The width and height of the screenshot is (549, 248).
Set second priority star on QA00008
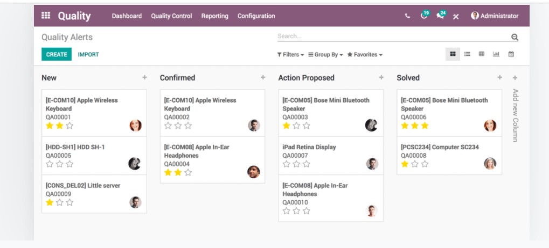pos(414,164)
